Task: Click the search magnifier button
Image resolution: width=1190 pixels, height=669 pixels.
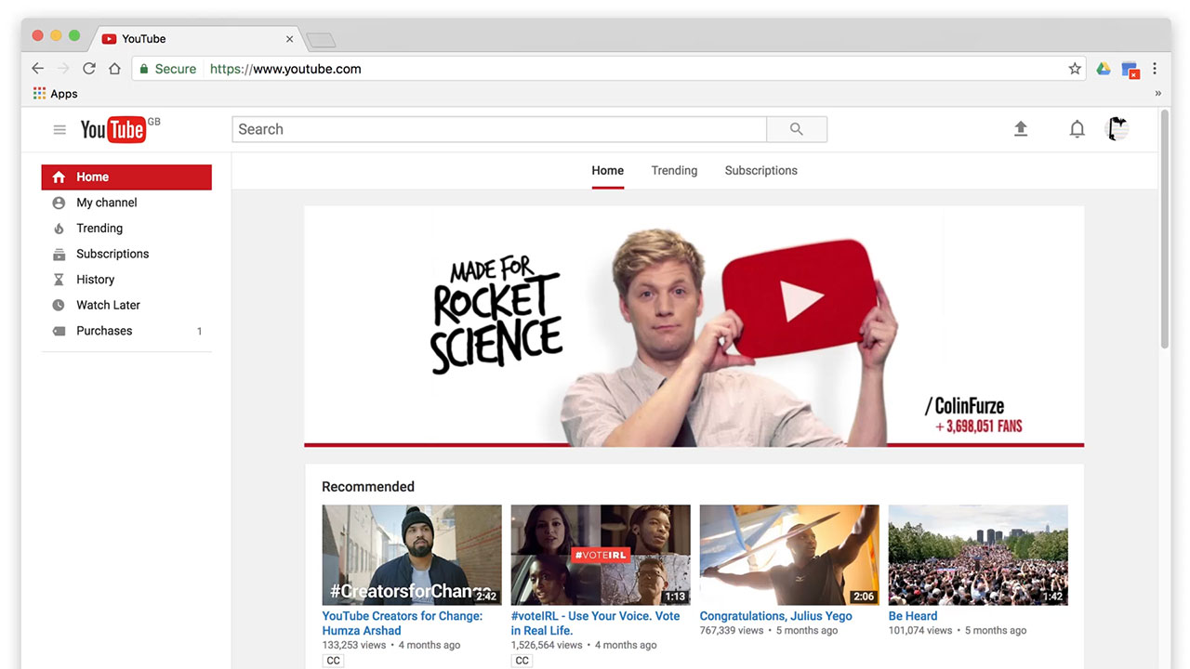Action: tap(797, 129)
